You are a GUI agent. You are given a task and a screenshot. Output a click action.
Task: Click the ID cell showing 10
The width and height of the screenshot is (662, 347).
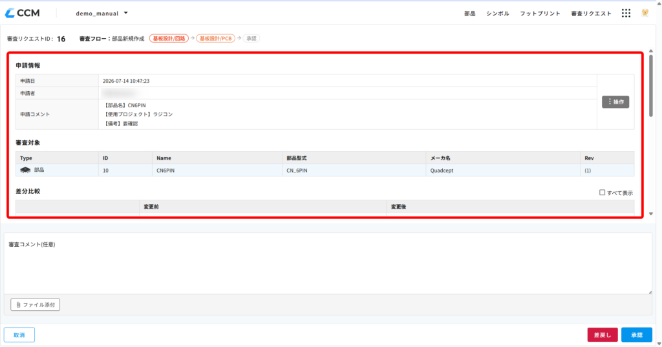[x=125, y=170]
